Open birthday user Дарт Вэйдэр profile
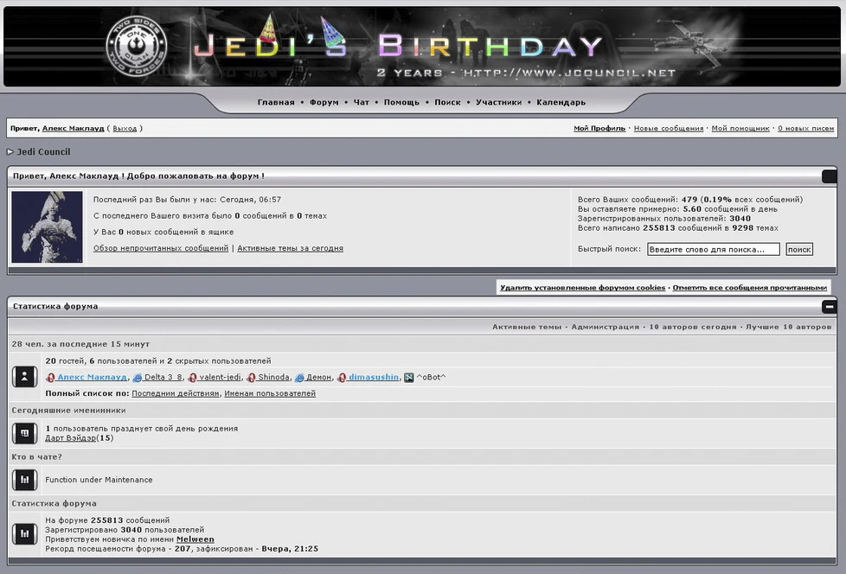 tap(70, 438)
